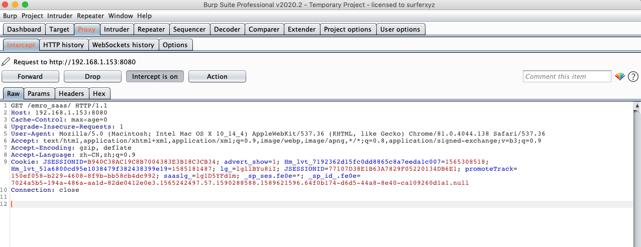This screenshot has height=247, width=641.
Task: Place cursor on empty line 12
Action: (322, 204)
